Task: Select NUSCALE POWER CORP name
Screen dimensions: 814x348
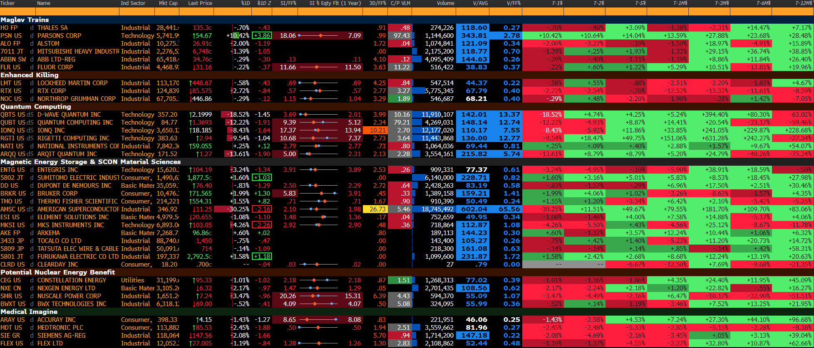Action: 69,296
